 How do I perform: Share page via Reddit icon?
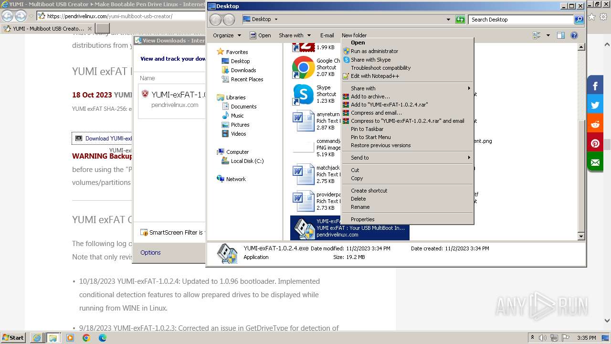595,124
